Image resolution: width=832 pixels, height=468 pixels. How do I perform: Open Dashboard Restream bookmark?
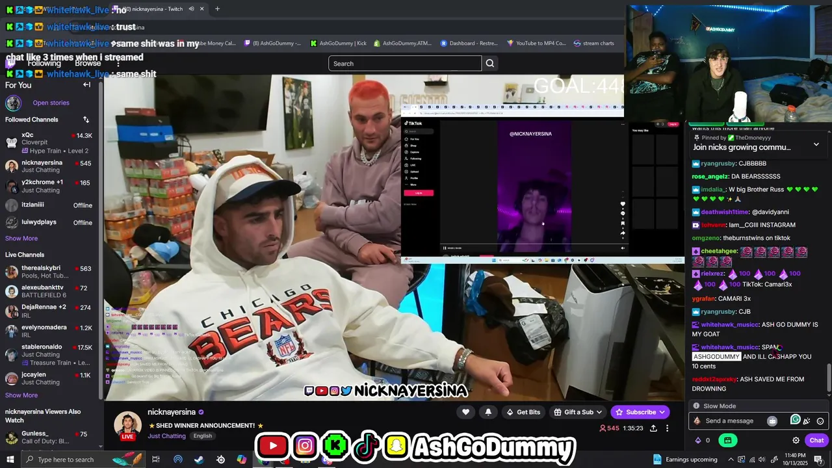pos(469,44)
